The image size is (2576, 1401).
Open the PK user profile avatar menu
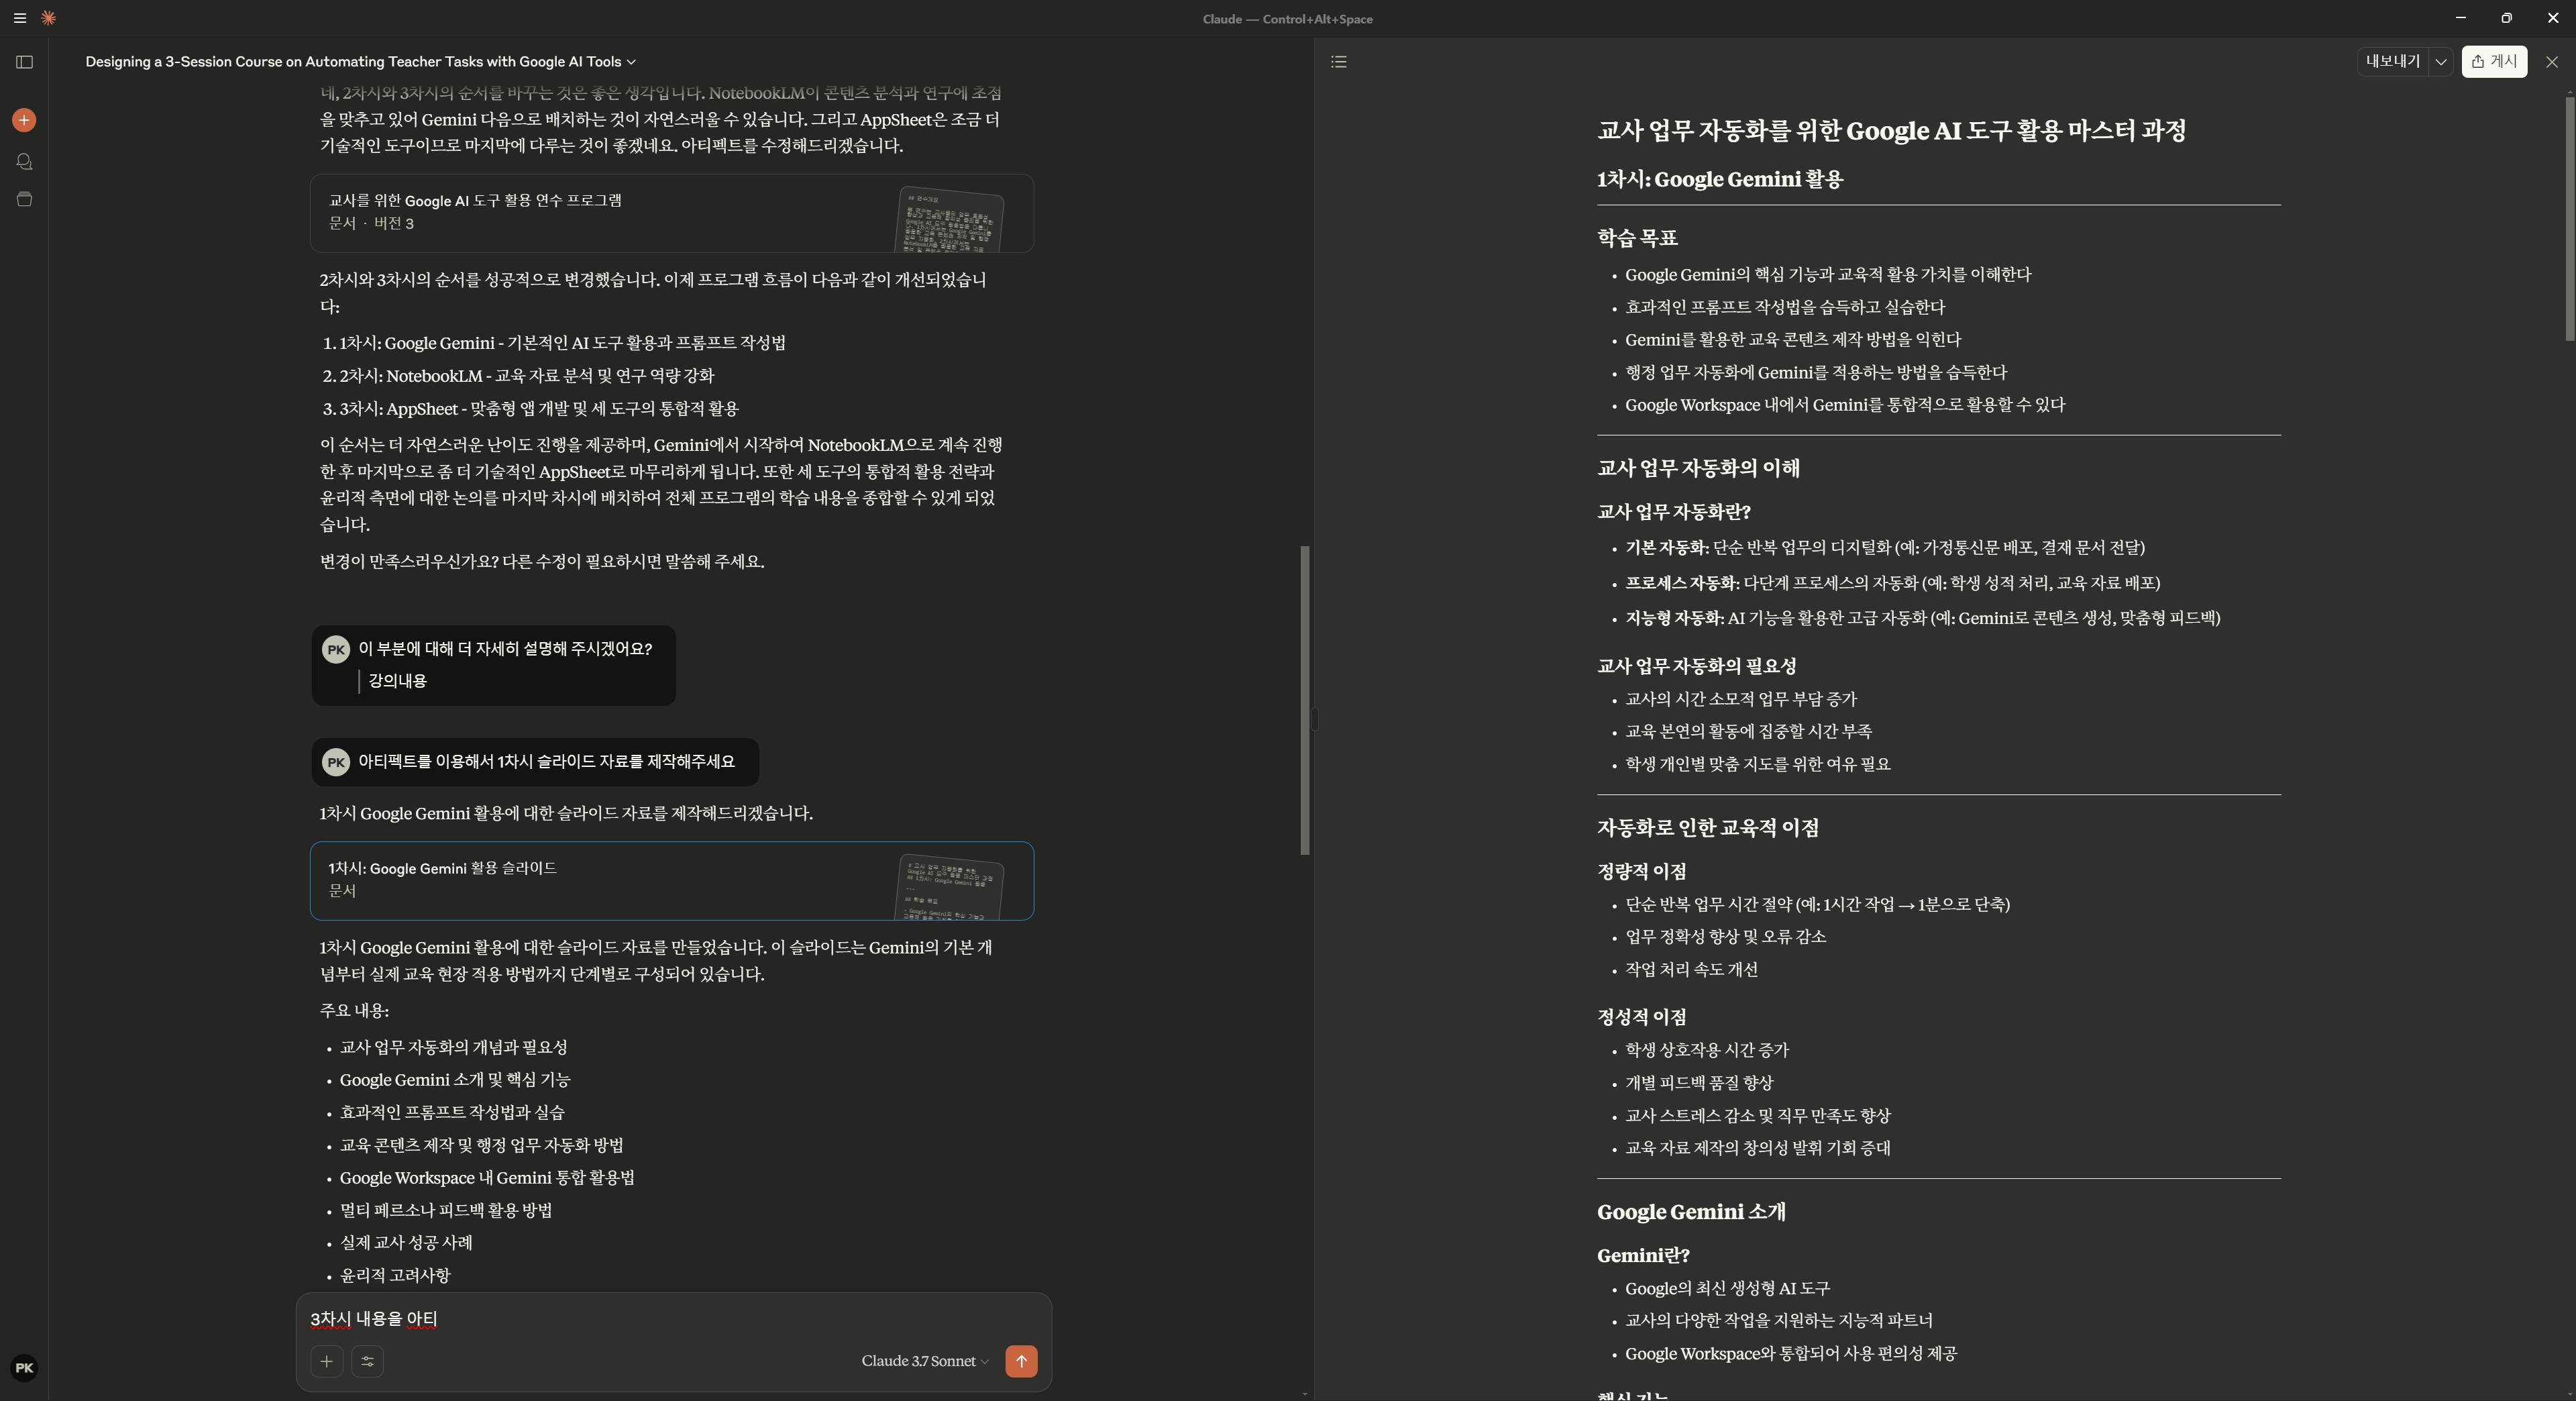point(25,1367)
